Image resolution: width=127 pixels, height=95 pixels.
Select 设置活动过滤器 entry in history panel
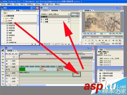(107, 76)
